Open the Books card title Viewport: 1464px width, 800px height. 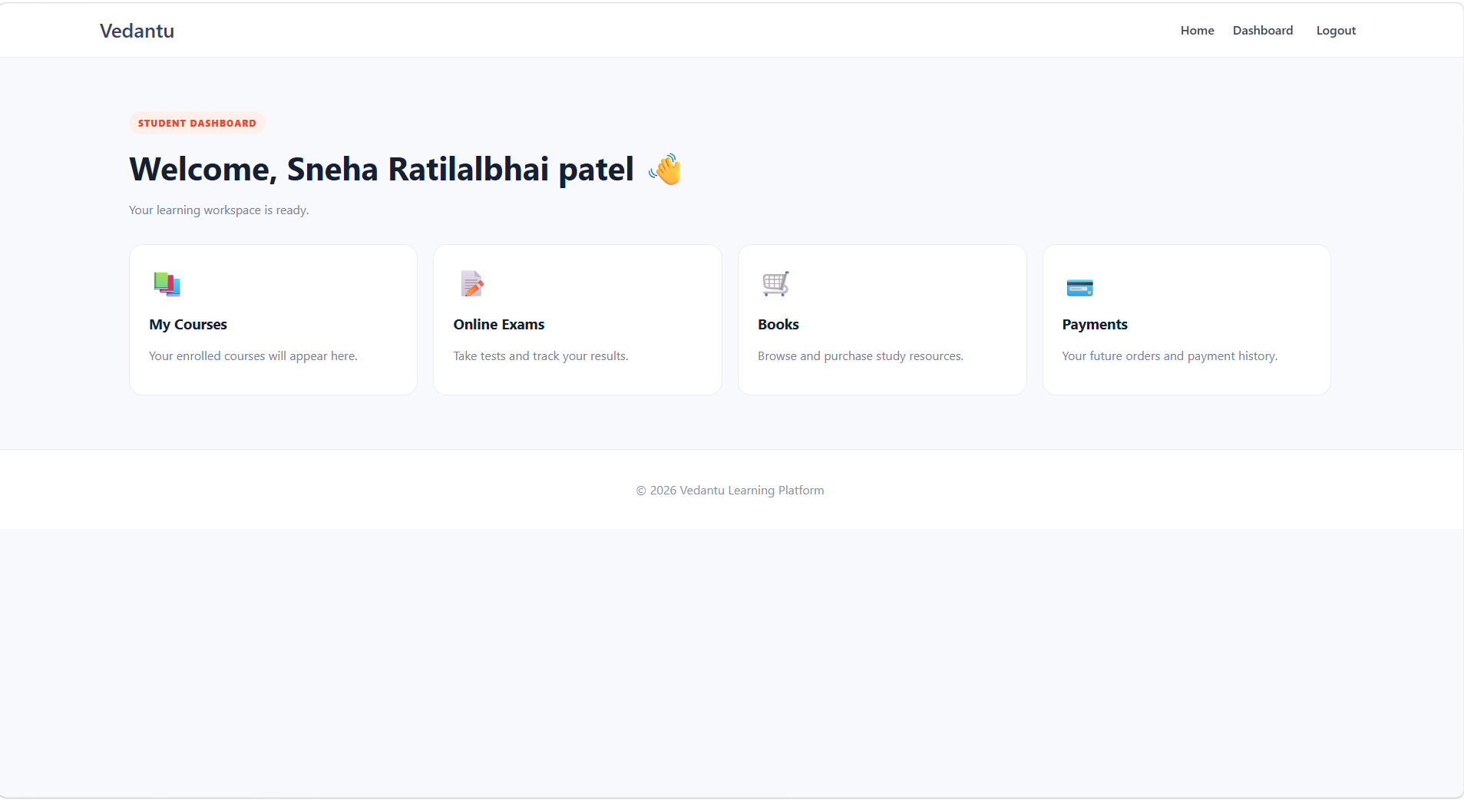[778, 325]
